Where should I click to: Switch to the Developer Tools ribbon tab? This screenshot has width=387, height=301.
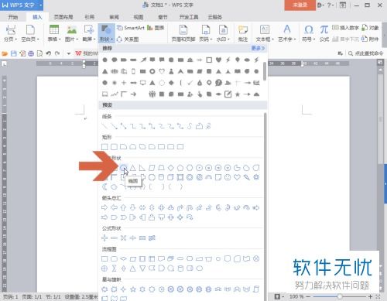click(x=189, y=17)
